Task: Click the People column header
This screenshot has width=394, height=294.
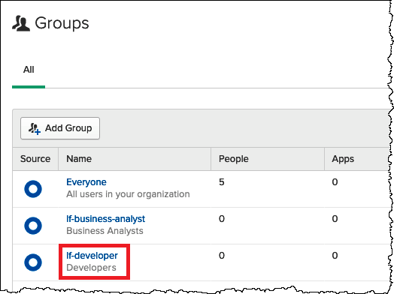Action: [x=234, y=159]
